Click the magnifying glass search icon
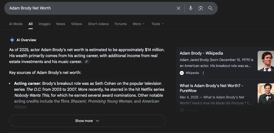274x133 pixels. (x=210, y=8)
